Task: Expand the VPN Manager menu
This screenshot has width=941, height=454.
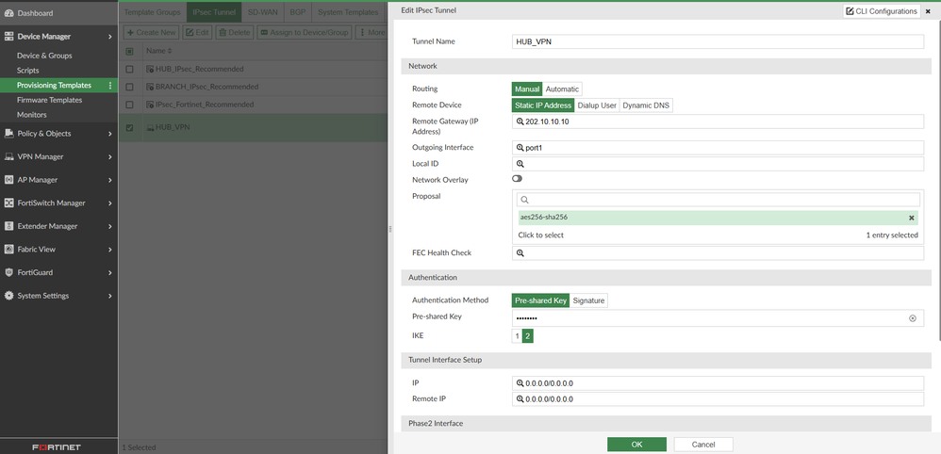Action: [x=109, y=157]
